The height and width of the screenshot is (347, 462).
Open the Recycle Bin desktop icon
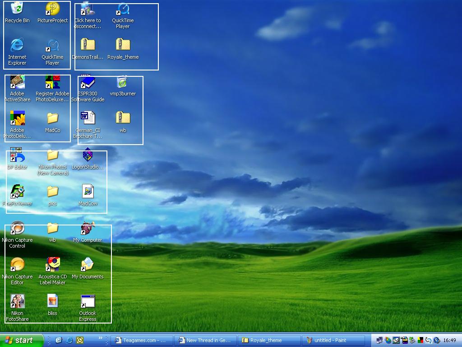(x=17, y=9)
